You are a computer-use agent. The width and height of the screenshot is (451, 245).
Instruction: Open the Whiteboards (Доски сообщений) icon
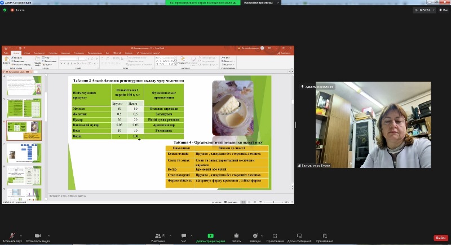pos(299,235)
